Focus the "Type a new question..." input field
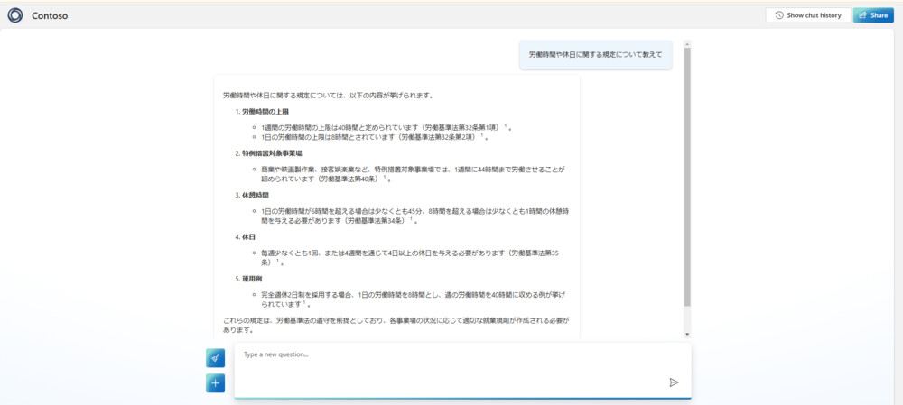The image size is (903, 405). tap(462, 370)
